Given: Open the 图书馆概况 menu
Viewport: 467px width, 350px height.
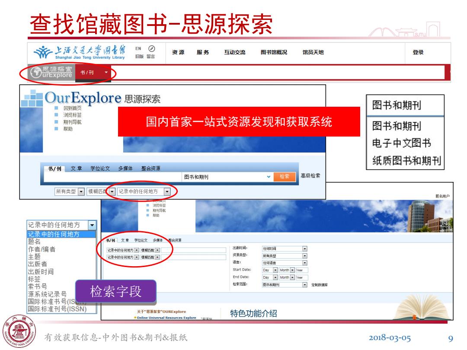Looking at the screenshot, I should 274,52.
